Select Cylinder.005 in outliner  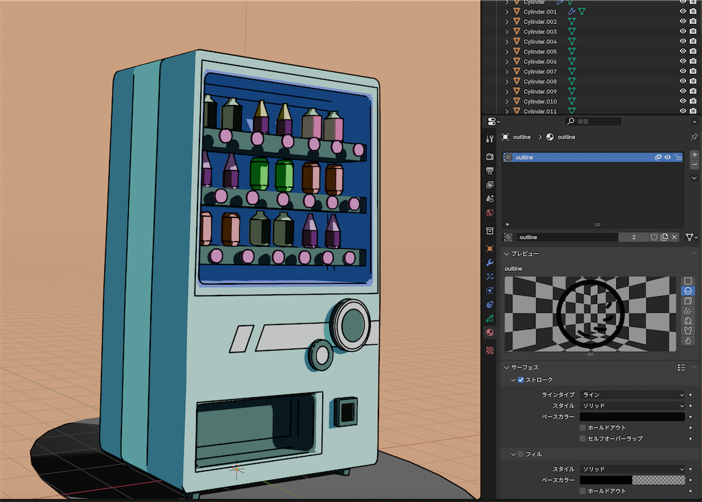tap(540, 51)
